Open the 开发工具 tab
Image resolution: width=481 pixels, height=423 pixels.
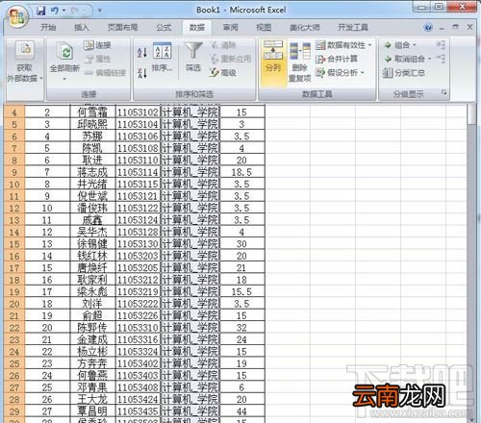click(x=353, y=28)
